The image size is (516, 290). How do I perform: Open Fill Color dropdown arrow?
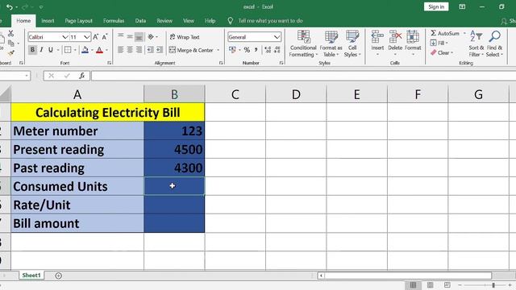click(92, 50)
